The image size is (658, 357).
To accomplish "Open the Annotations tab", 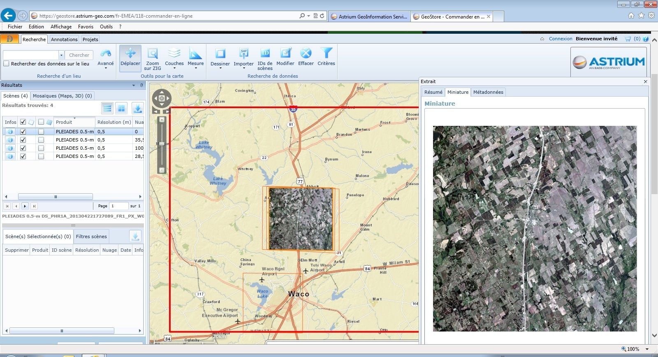I will 64,39.
